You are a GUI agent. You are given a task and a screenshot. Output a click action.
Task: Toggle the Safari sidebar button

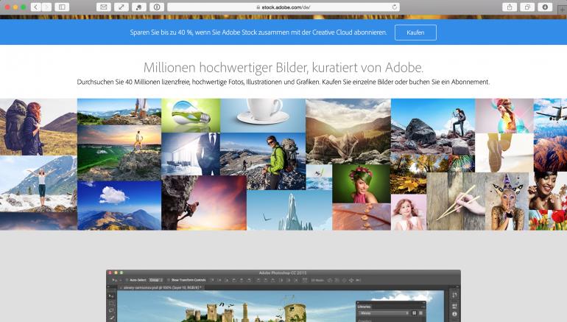click(62, 7)
